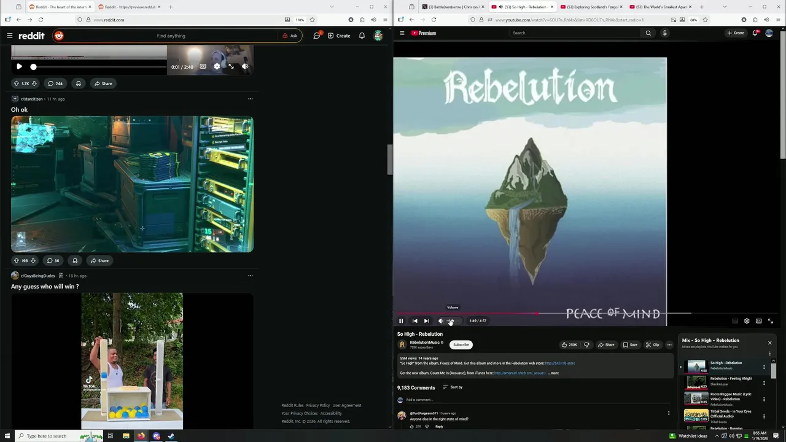The height and width of the screenshot is (442, 786).
Task: Open Sort by comments dropdown
Action: tap(453, 387)
